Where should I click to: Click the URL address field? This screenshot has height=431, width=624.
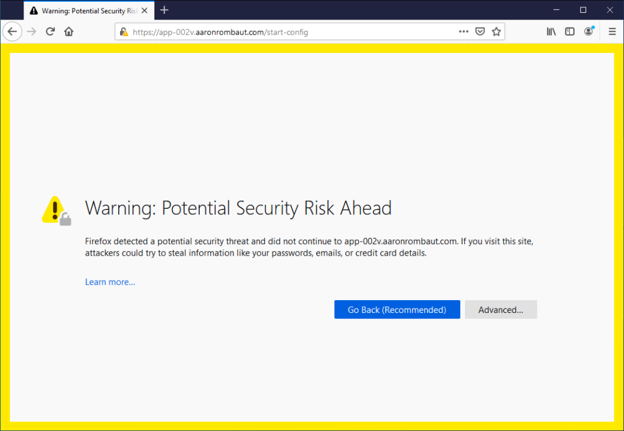pos(292,32)
